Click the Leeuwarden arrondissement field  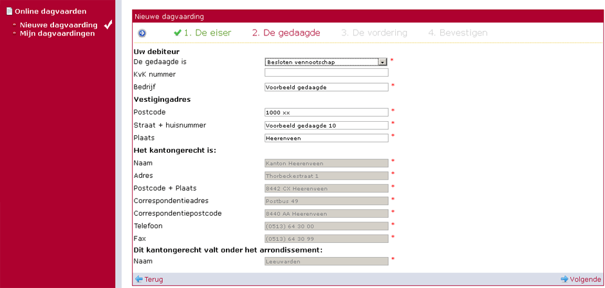pos(326,262)
